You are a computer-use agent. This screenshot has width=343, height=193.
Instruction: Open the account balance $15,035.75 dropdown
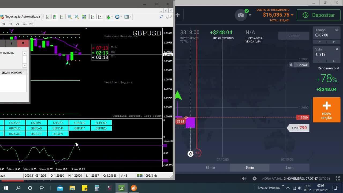pyautogui.click(x=278, y=15)
